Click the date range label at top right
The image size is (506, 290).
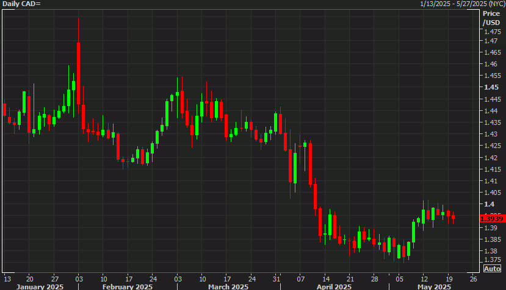pos(462,4)
